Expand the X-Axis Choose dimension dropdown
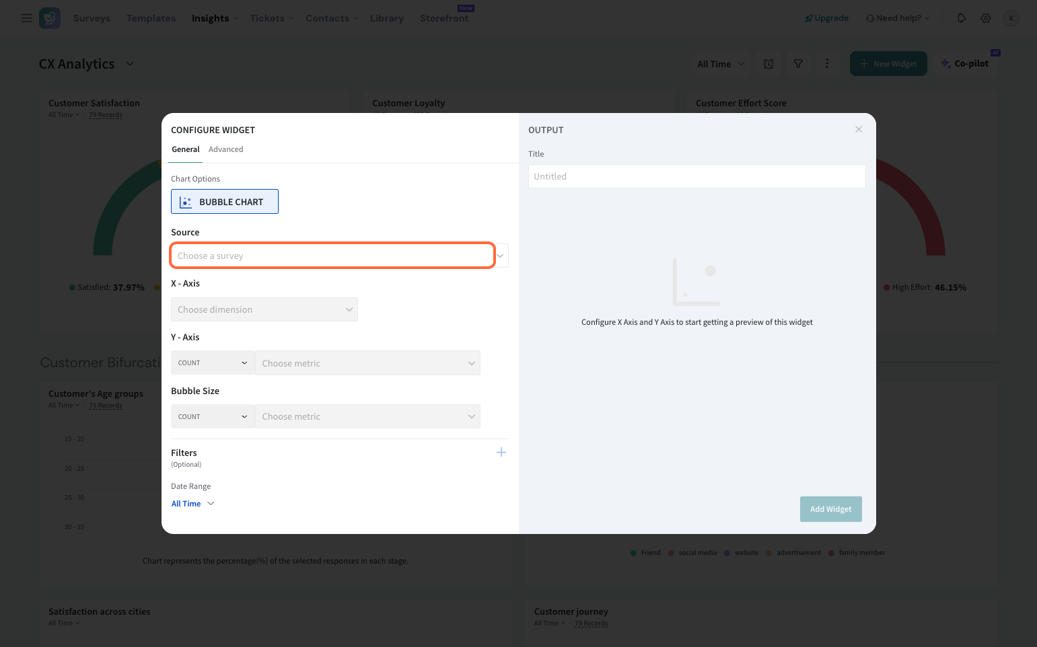 (x=264, y=309)
